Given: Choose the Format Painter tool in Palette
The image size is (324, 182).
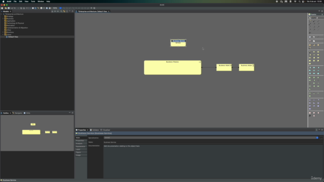Looking at the screenshot, I should coord(317,18).
